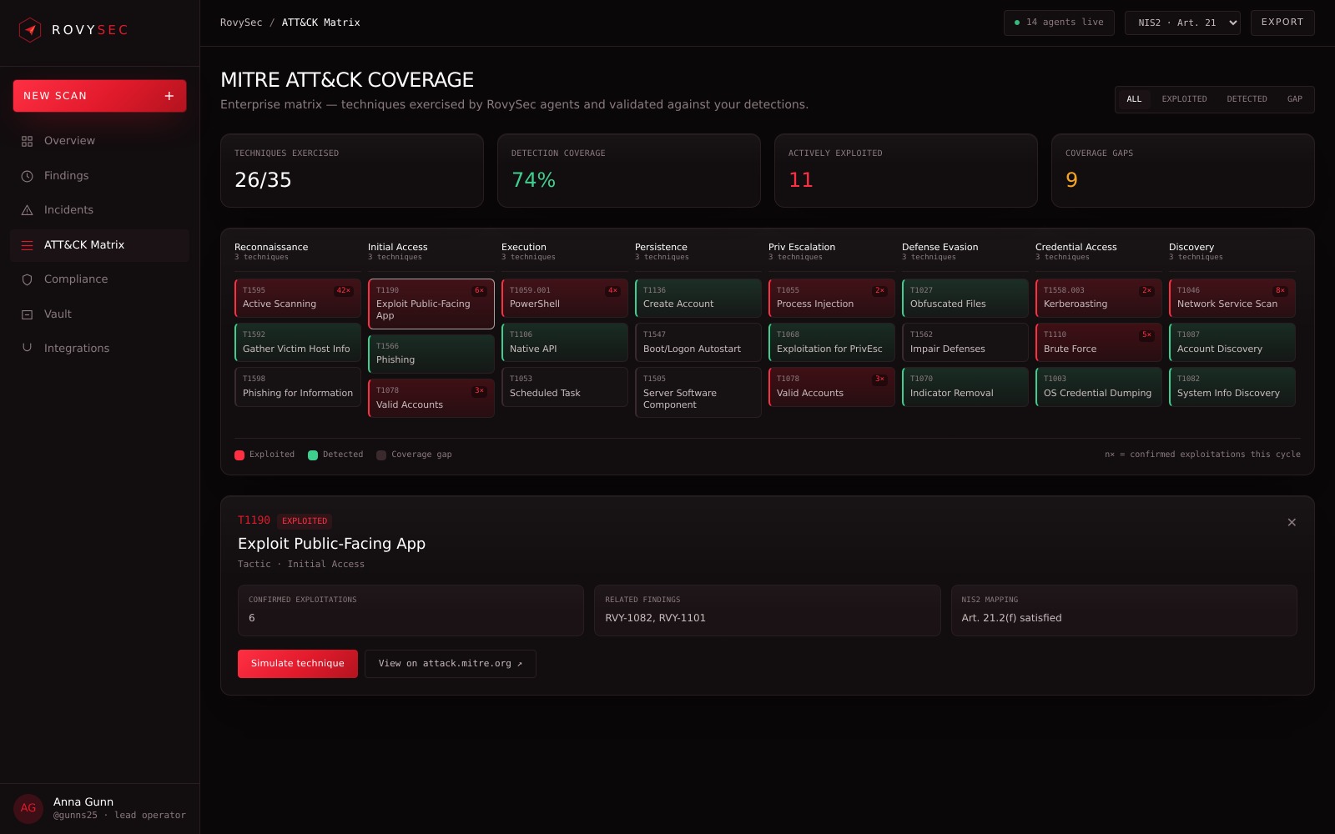Click the Coverage Gaps stat card
Image resolution: width=1335 pixels, height=834 pixels.
tap(1183, 170)
